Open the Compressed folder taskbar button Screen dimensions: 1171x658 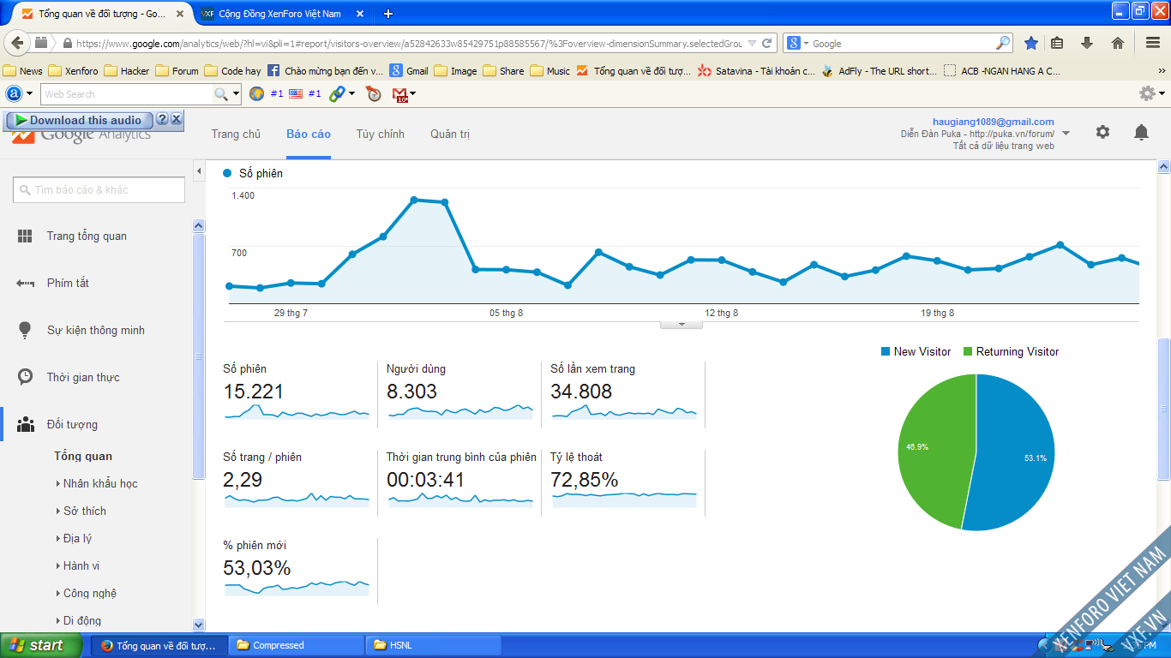[x=297, y=645]
